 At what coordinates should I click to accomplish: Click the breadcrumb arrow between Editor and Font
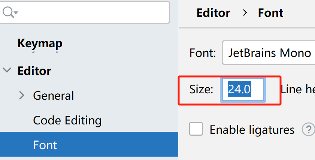[x=245, y=13]
